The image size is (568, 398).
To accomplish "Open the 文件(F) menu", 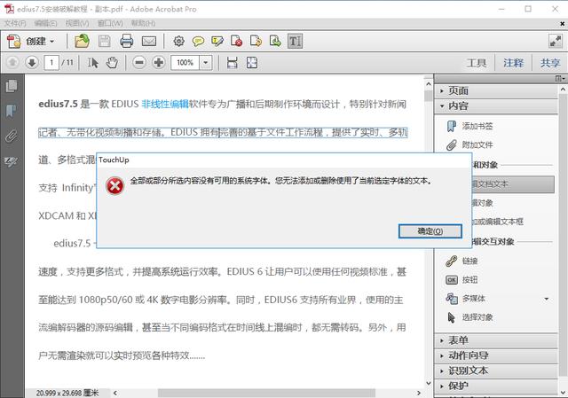I will 15,24.
